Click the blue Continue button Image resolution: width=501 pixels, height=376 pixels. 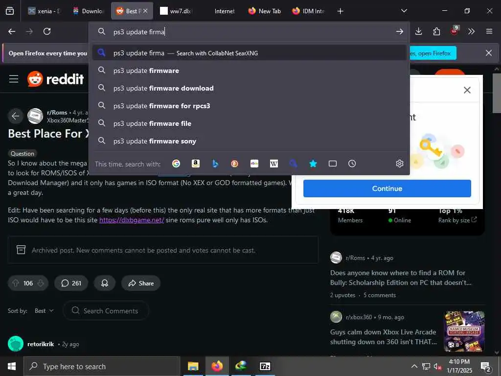(x=387, y=188)
